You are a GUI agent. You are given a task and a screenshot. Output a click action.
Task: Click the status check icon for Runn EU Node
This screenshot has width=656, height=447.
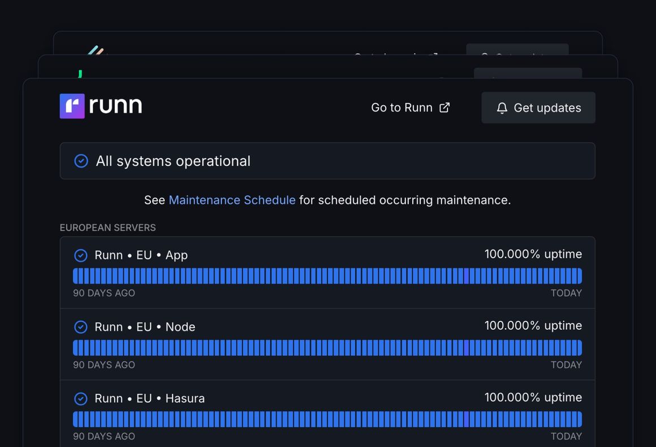(81, 327)
